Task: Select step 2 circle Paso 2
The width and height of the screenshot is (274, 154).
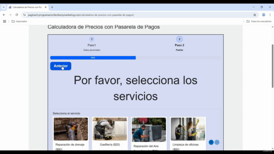Action: [x=179, y=39]
